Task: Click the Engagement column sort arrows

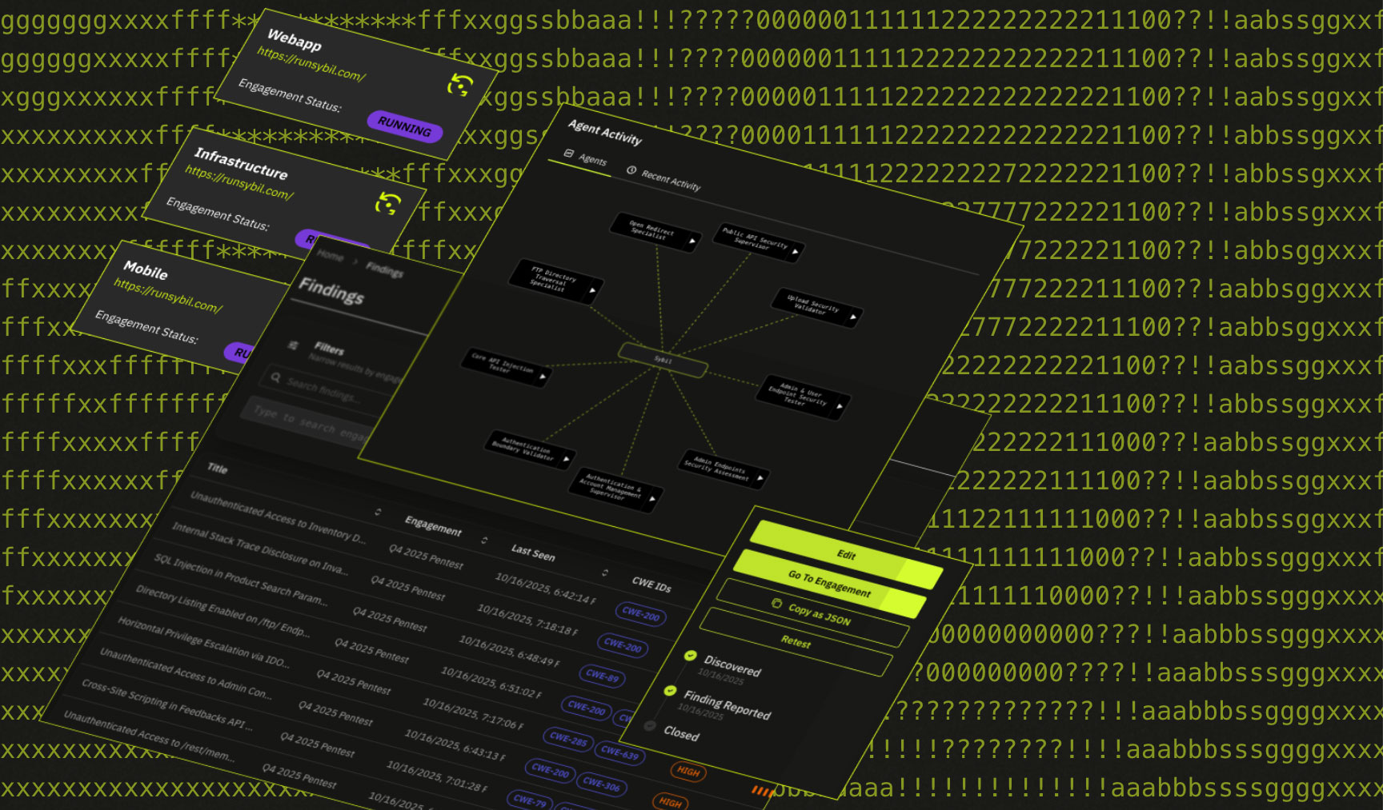Action: [483, 541]
